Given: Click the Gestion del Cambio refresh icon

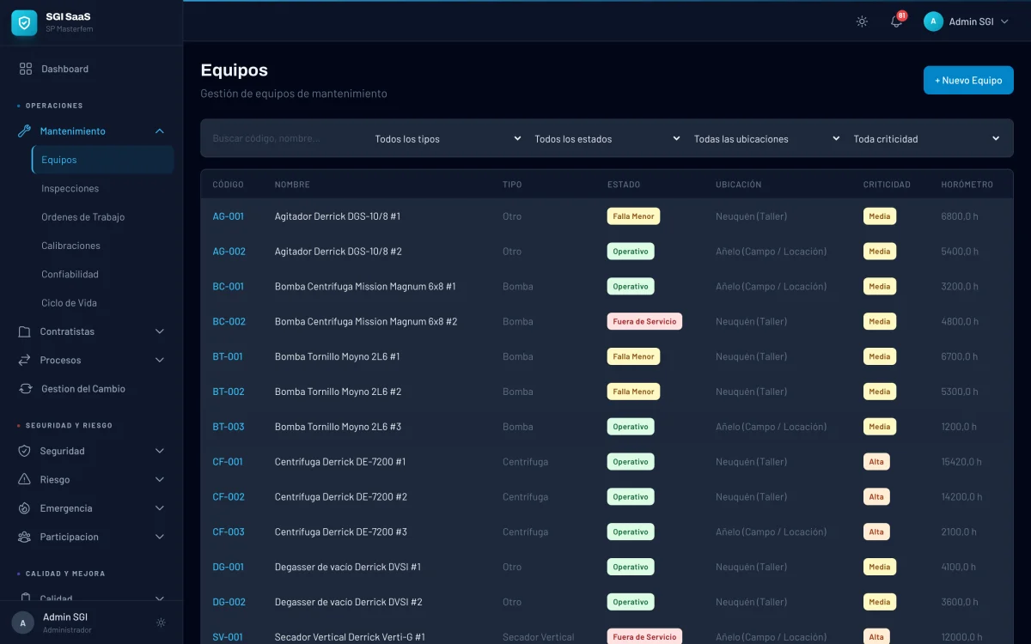Looking at the screenshot, I should coord(26,389).
